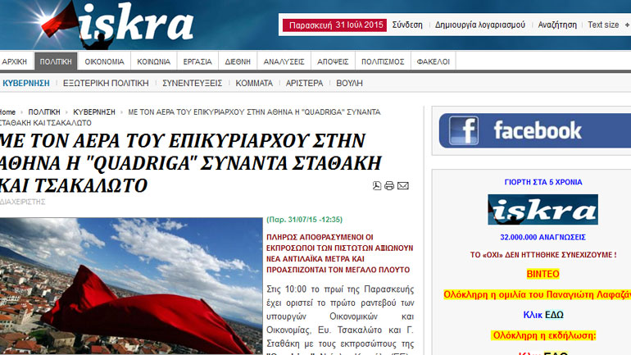This screenshot has height=355, width=631.
Task: Click ΓΙΟΡΤΗ ΣΤΑ 5 ΧΡΟΝΙΑ link
Action: click(542, 182)
